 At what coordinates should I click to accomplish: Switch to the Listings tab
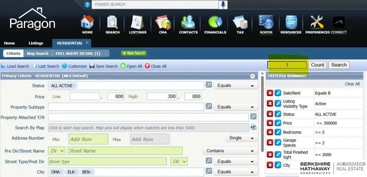tap(36, 43)
